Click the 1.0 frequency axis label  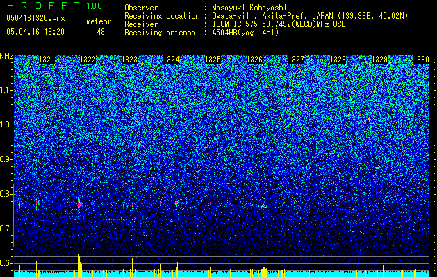tap(6, 125)
